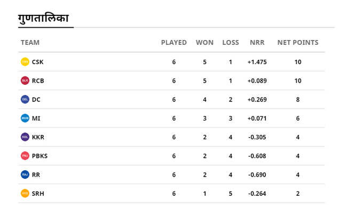
Task: Click the गुणतालिका heading tab
Action: coord(44,19)
